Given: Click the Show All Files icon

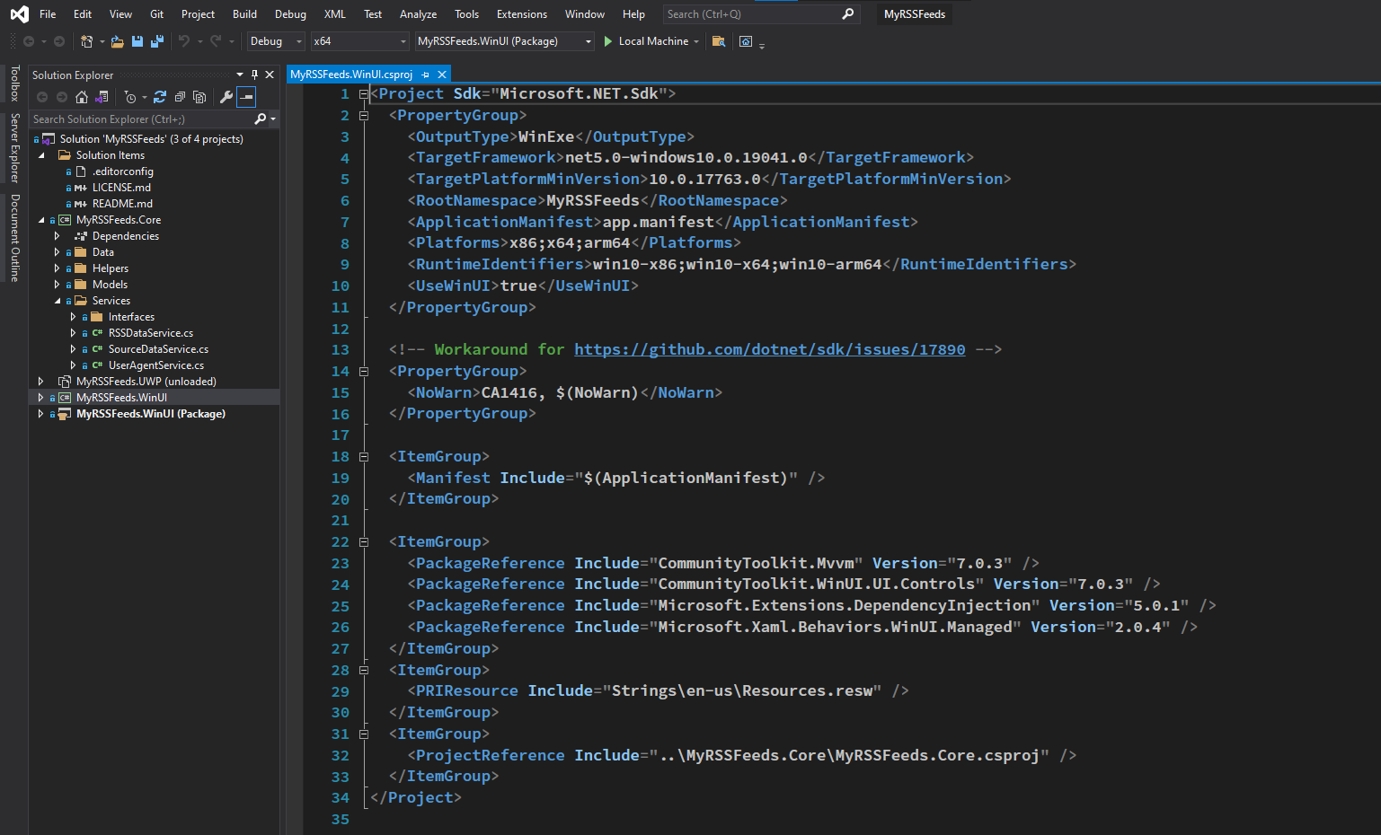Looking at the screenshot, I should click(199, 96).
